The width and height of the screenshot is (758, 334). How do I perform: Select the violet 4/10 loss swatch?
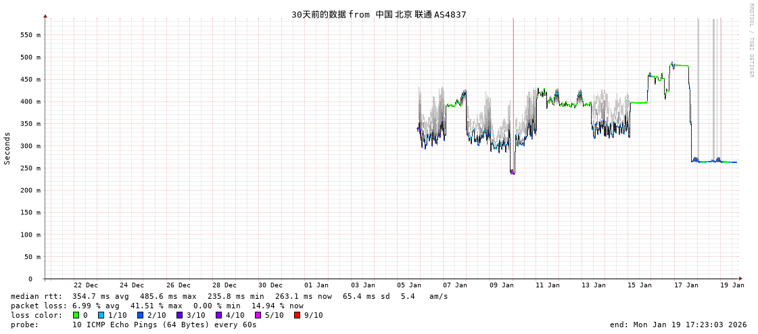tap(218, 315)
